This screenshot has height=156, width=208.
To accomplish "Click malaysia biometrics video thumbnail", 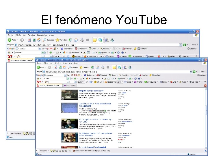I will click(x=70, y=138).
